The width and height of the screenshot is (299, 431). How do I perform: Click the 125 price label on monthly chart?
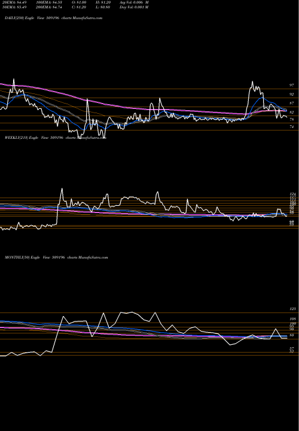coord(292,309)
